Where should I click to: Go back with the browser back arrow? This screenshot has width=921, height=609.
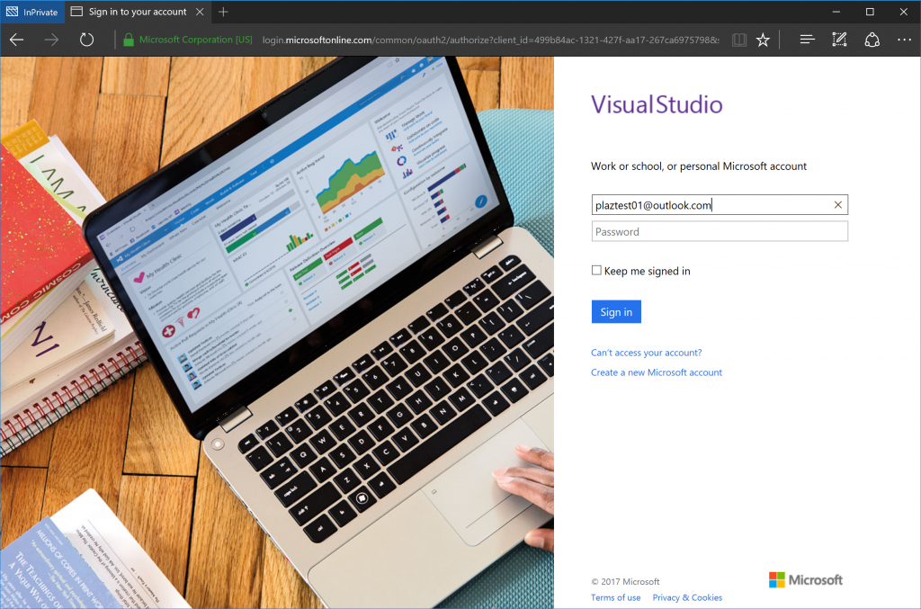pos(17,40)
